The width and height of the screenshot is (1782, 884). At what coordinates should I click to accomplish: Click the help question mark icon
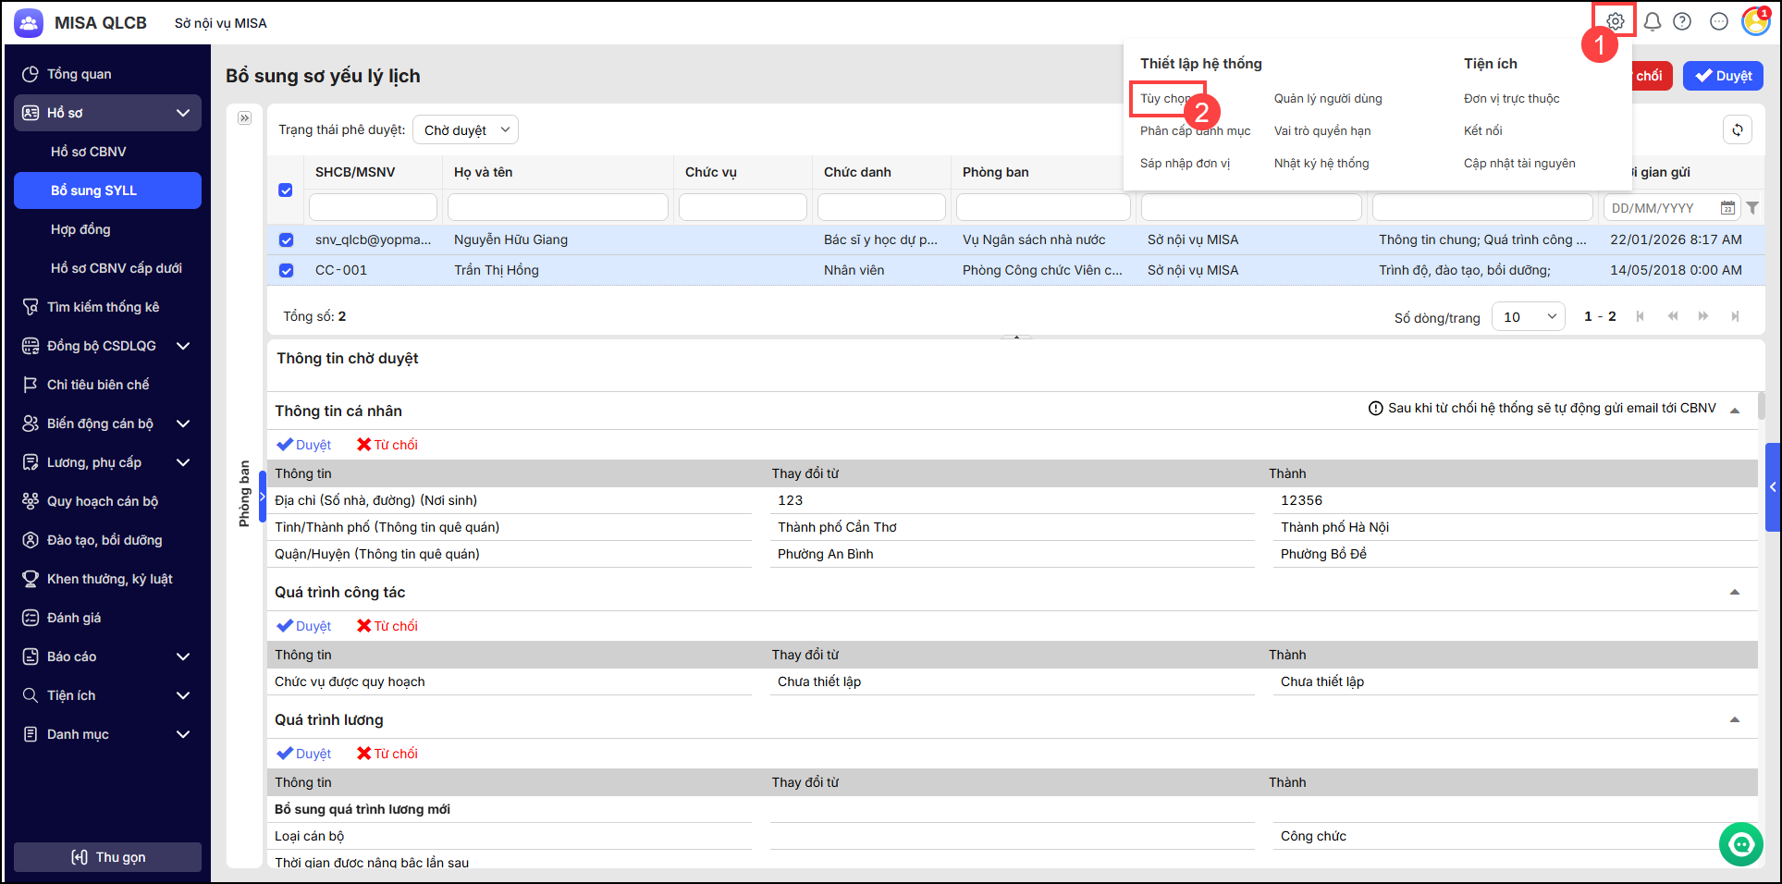coord(1682,21)
